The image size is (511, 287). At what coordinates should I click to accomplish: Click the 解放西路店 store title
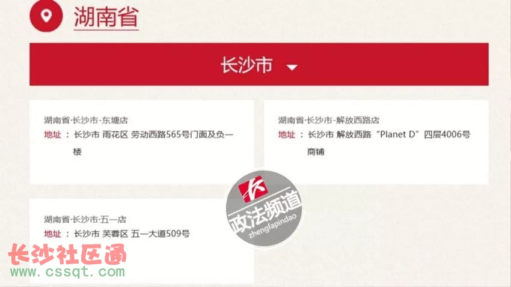point(328,121)
